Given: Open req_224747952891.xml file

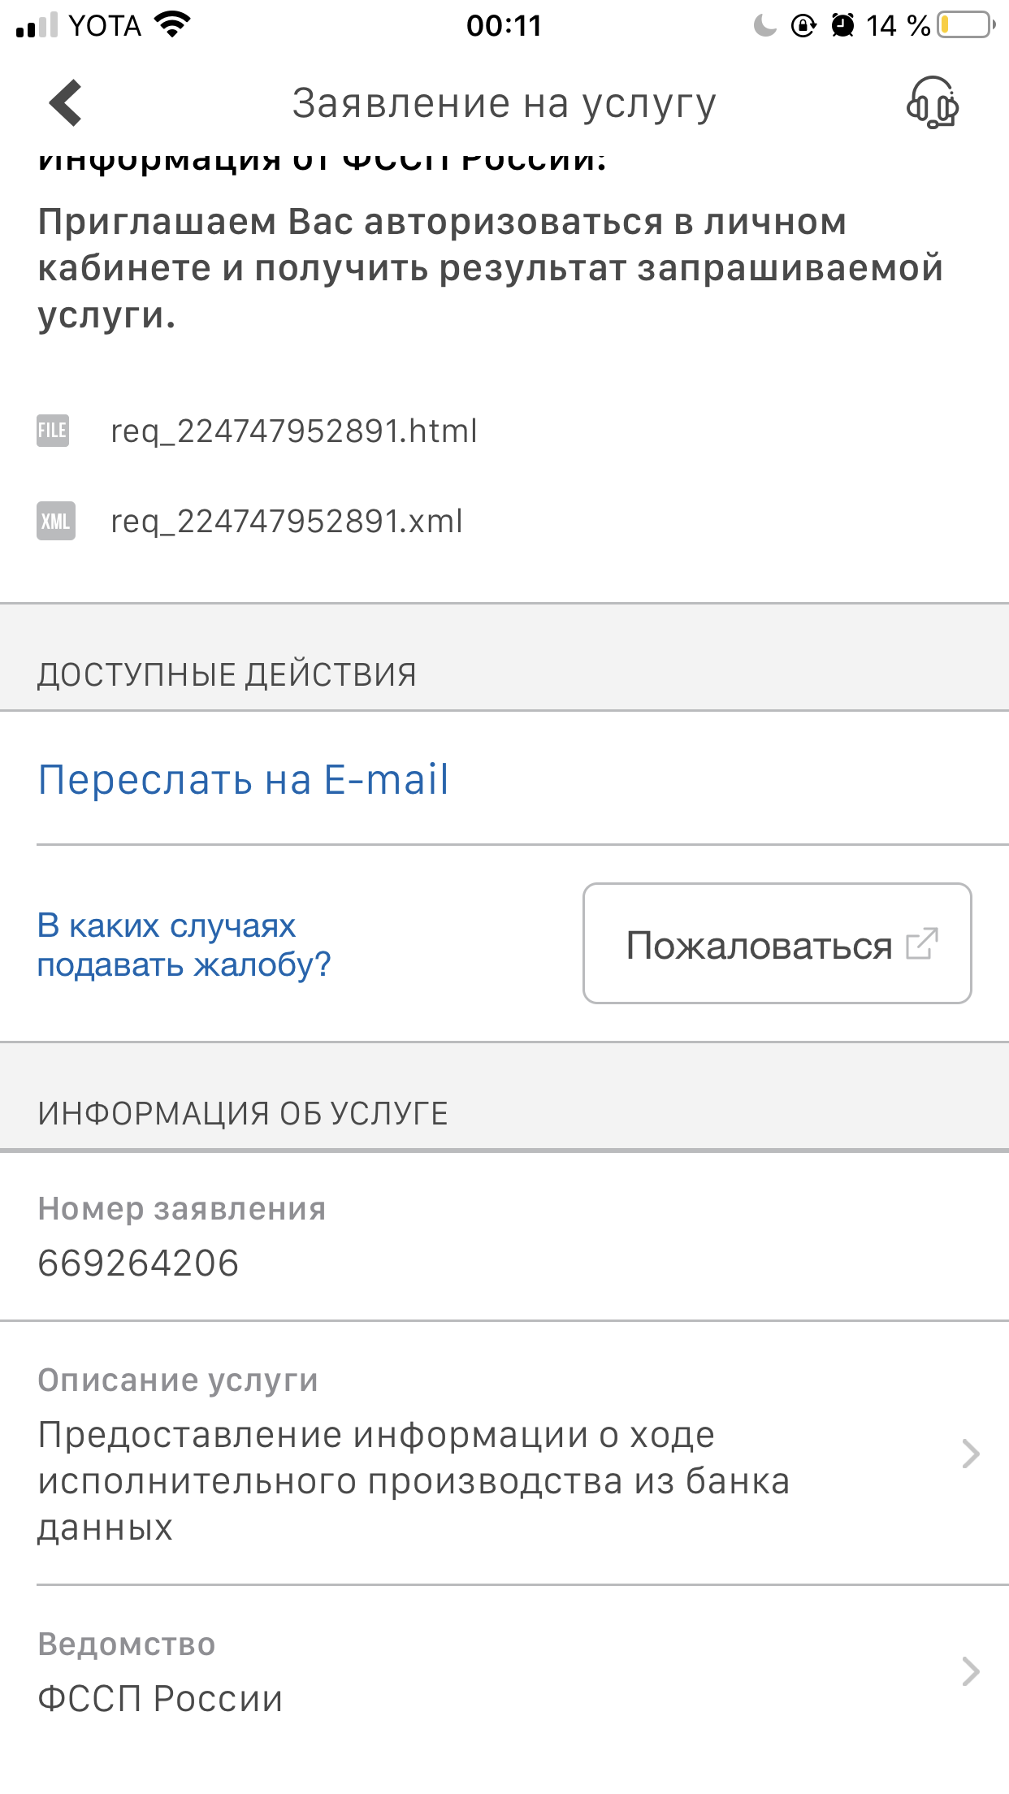Looking at the screenshot, I should 287,521.
